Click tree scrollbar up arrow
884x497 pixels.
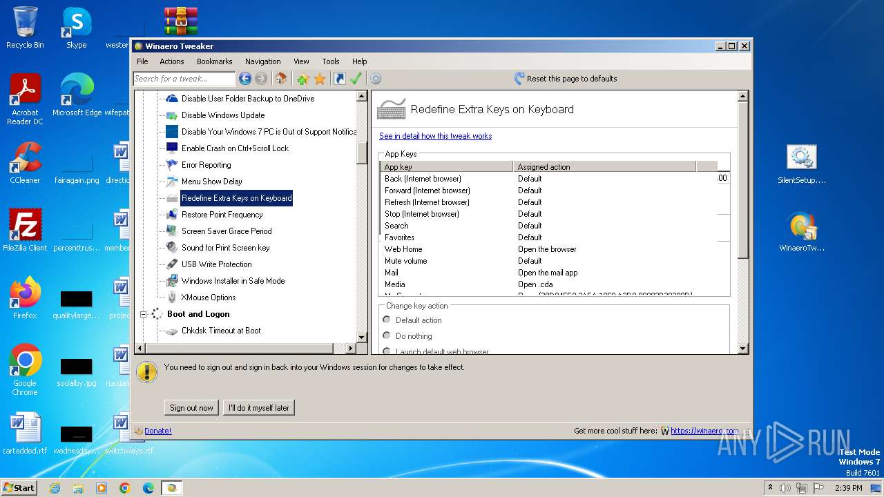click(x=362, y=97)
